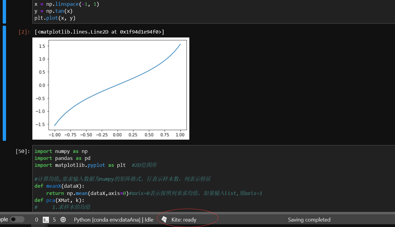Screen dimensions: 395x227
Task: Click the Saving completed status message
Action: [x=309, y=220]
